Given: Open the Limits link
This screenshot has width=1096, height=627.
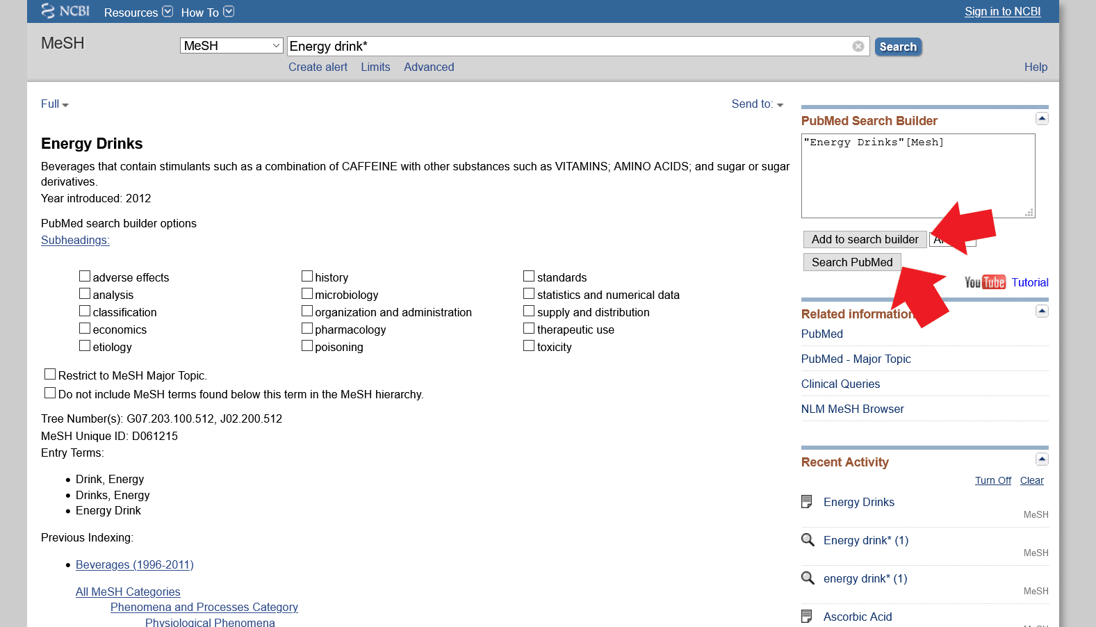Looking at the screenshot, I should coord(375,67).
